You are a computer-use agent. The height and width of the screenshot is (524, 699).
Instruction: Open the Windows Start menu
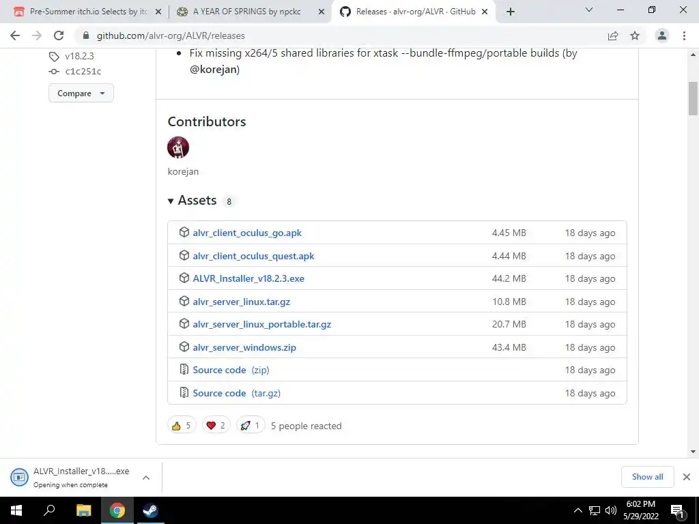click(16, 510)
